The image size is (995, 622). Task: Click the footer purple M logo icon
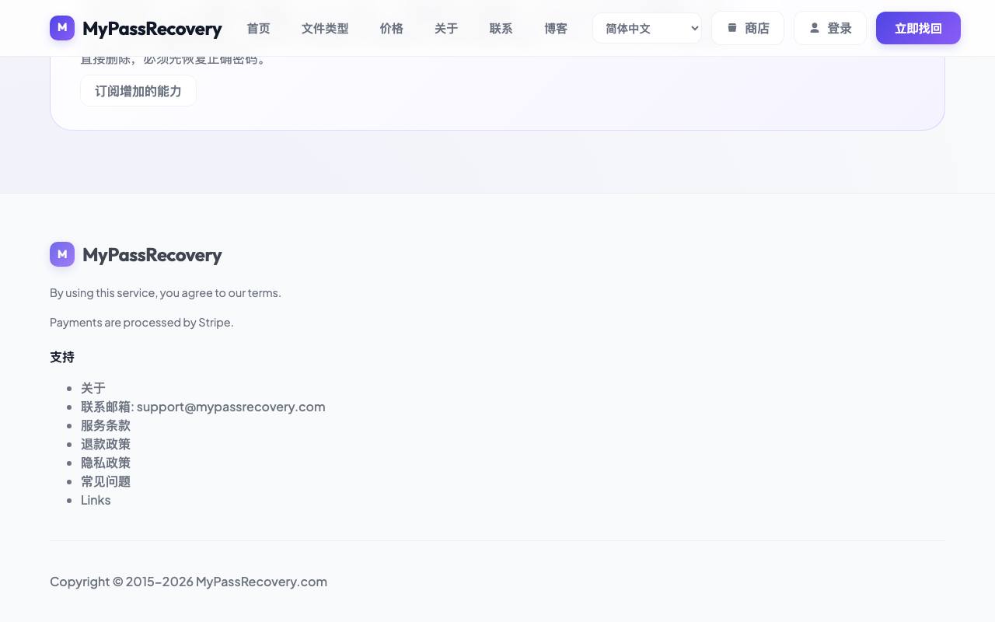pos(62,254)
